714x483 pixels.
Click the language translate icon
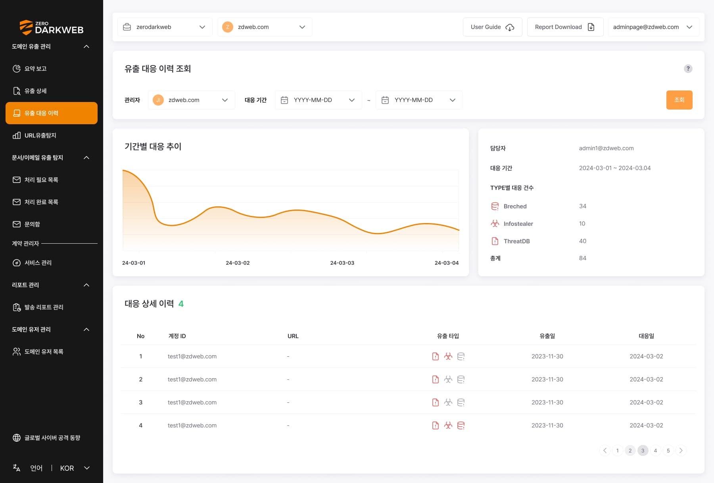[17, 468]
